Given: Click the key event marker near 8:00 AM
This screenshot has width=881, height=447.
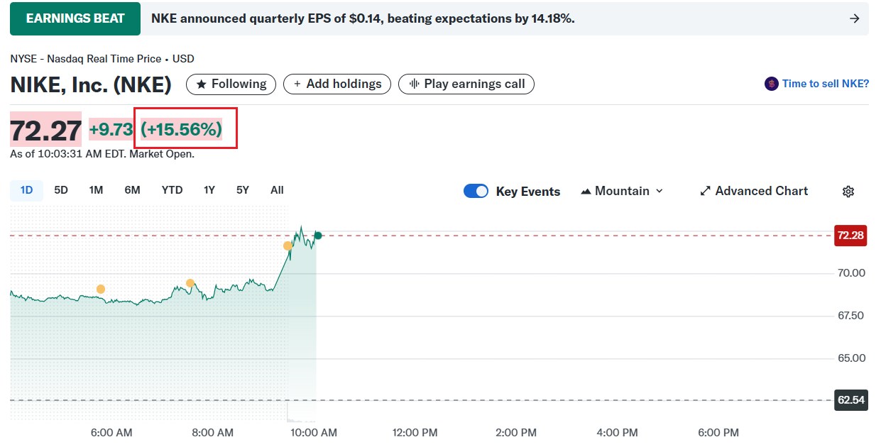Looking at the screenshot, I should (x=190, y=283).
